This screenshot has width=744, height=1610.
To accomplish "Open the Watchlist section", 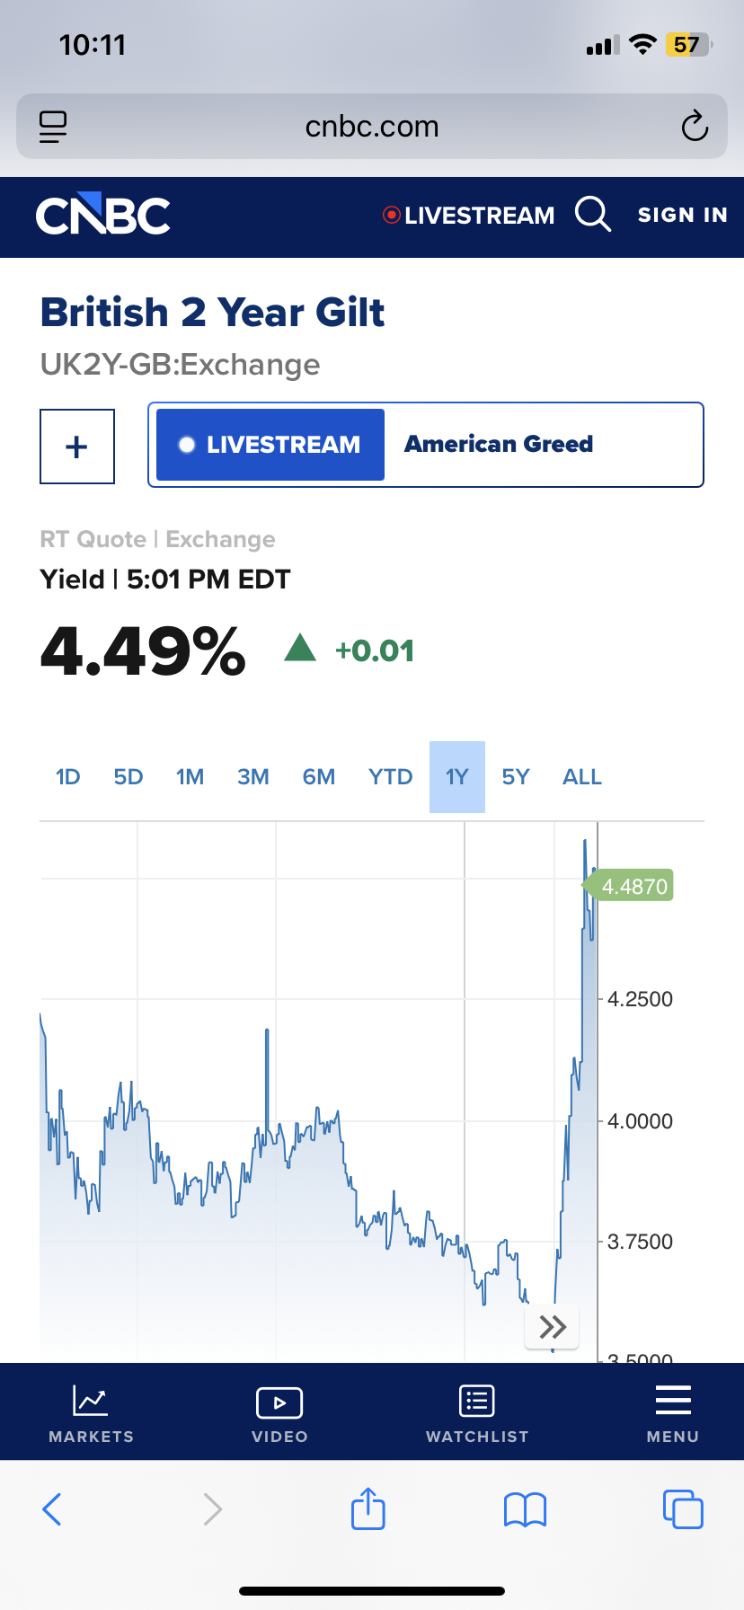I will coord(477,1412).
